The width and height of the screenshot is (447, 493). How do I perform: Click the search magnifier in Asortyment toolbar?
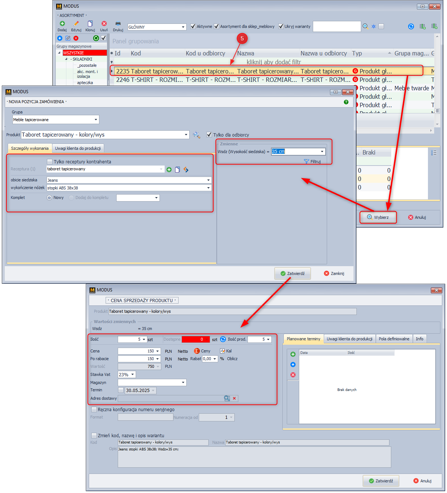point(365,26)
